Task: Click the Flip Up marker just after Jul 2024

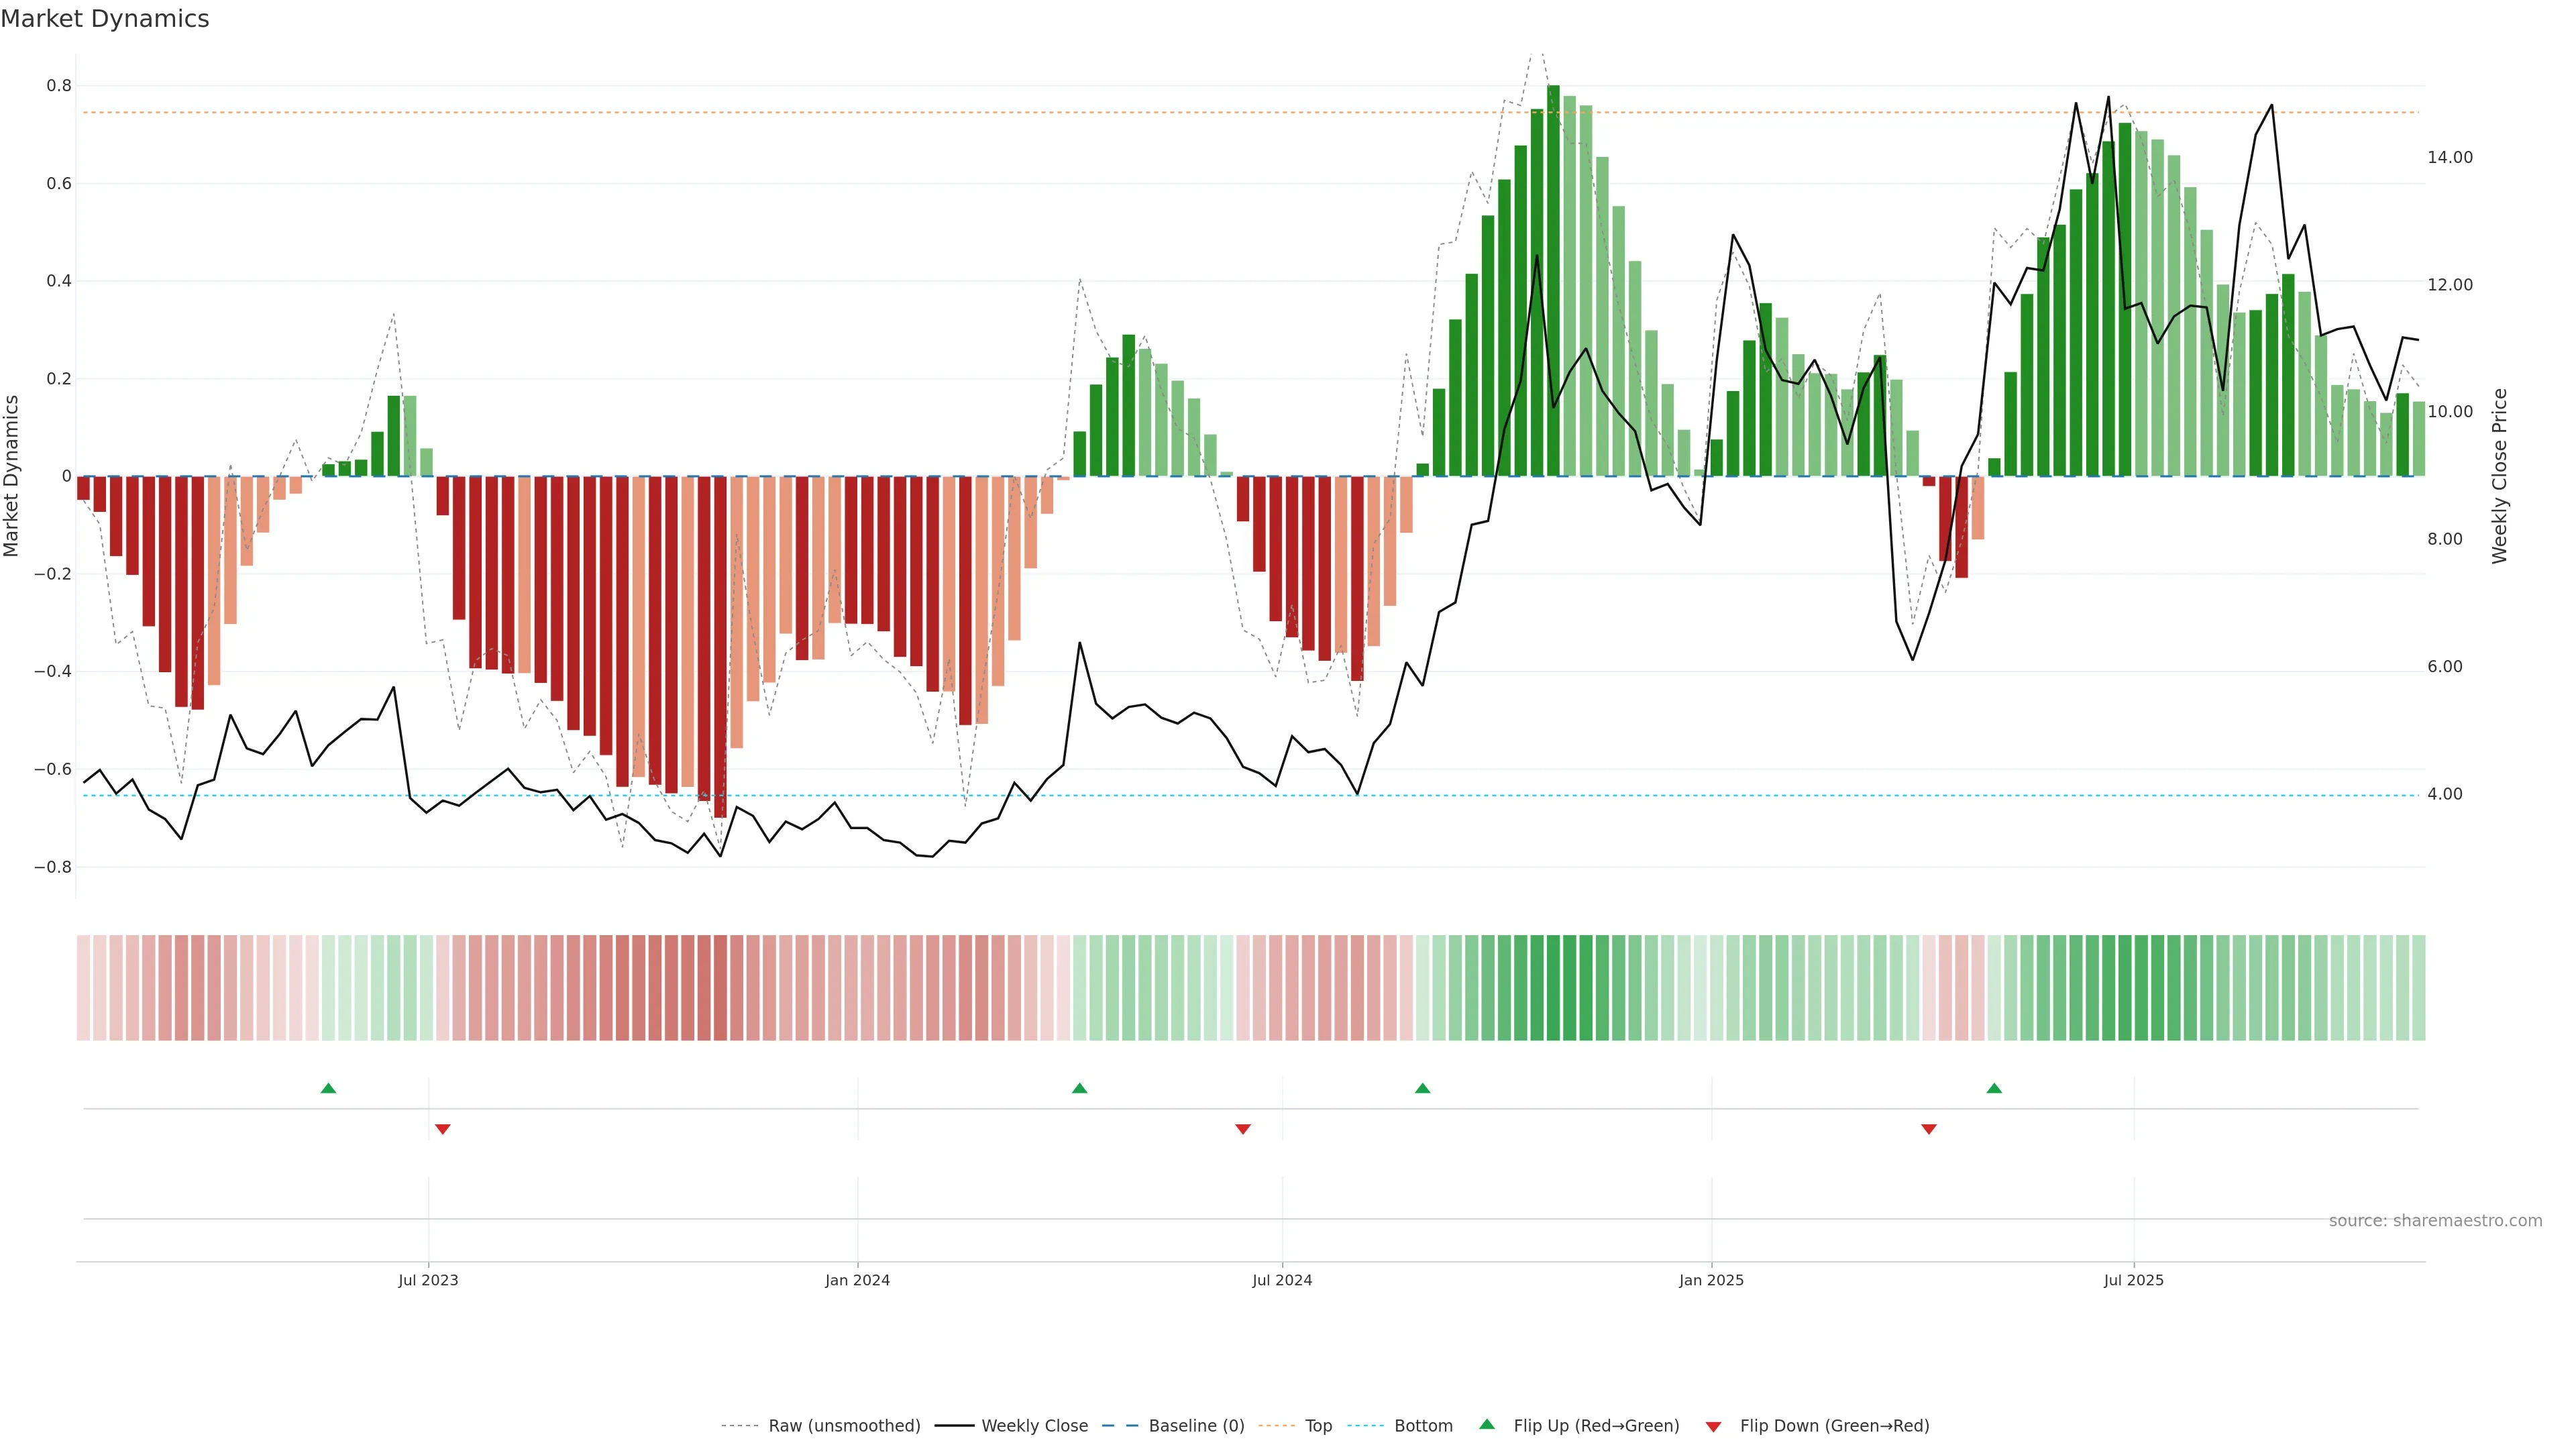Action: pos(1422,1088)
